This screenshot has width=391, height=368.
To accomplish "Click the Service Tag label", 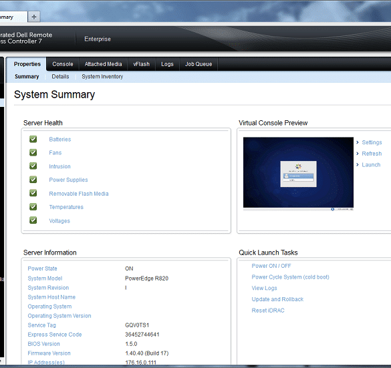I will click(x=41, y=325).
